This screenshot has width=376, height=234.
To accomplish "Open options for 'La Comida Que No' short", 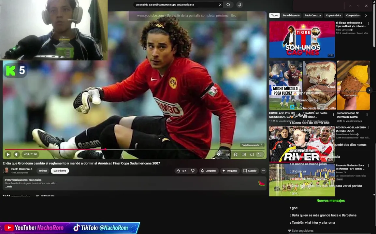I will coord(367,115).
